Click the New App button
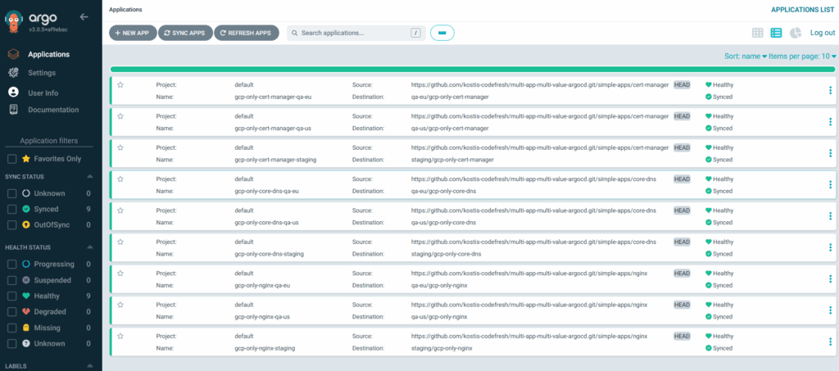Image resolution: width=839 pixels, height=371 pixels. 131,33
